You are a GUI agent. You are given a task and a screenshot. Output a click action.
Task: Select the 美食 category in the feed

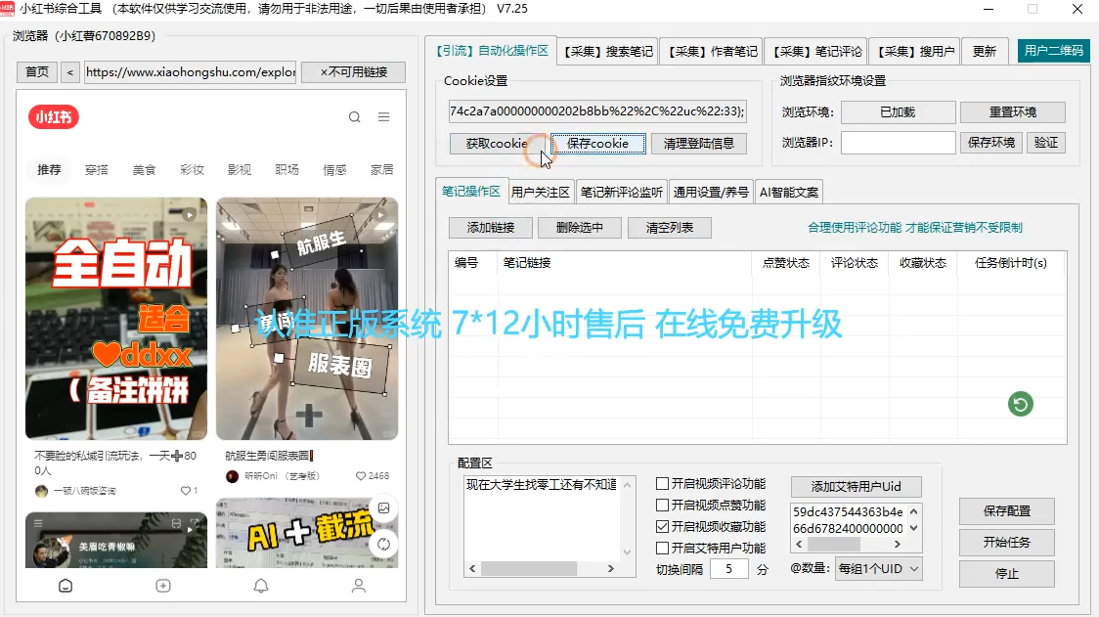pos(144,170)
